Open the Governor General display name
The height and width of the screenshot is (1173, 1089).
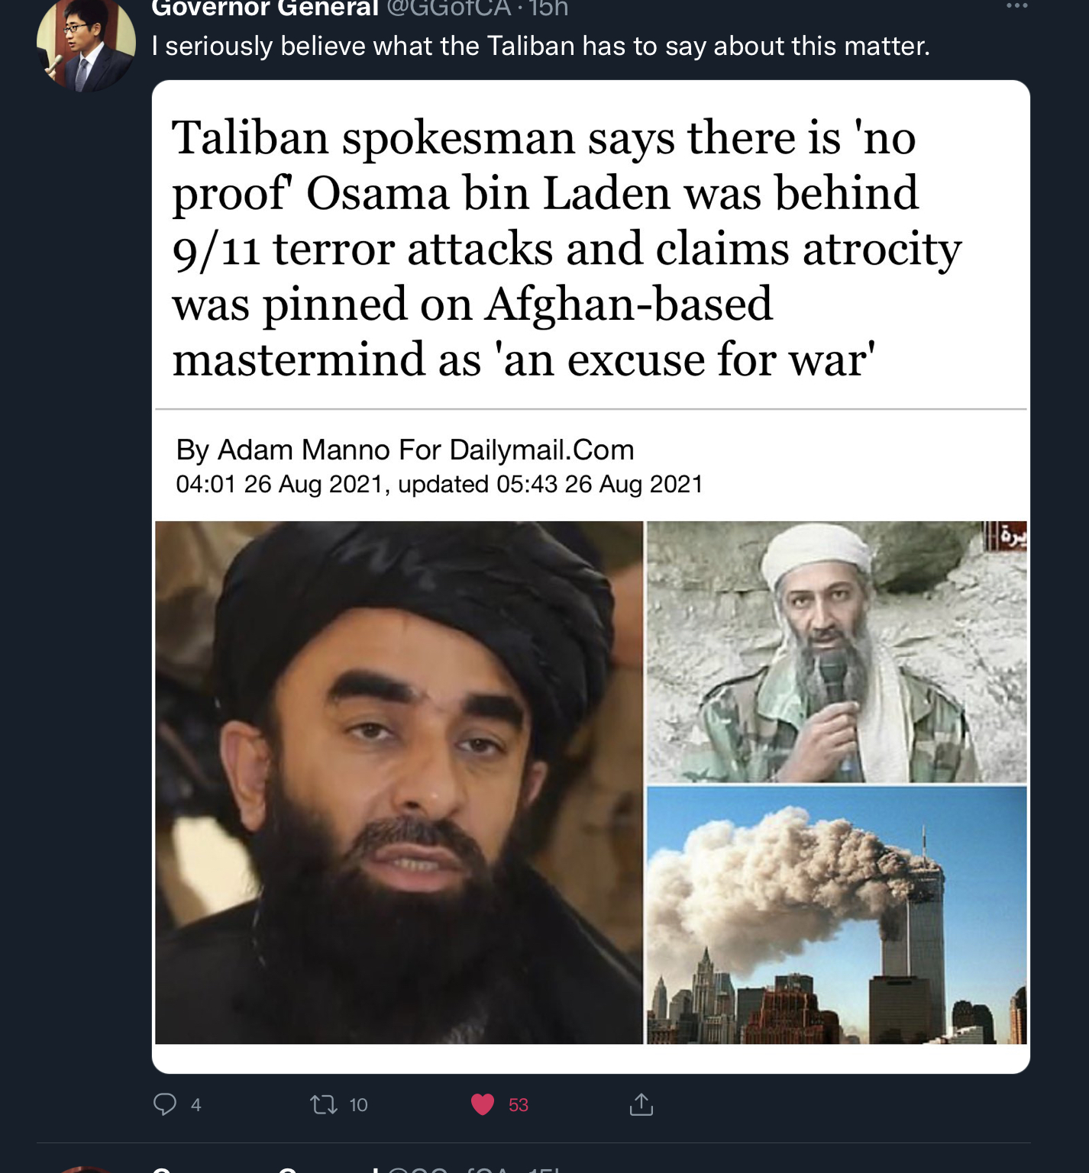click(x=265, y=8)
